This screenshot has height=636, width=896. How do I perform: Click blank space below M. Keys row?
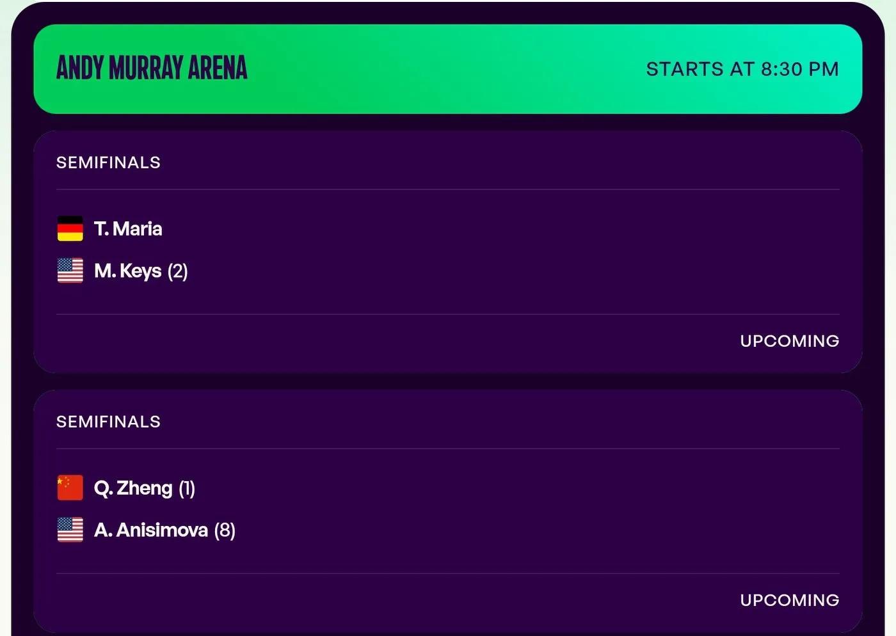(x=448, y=299)
